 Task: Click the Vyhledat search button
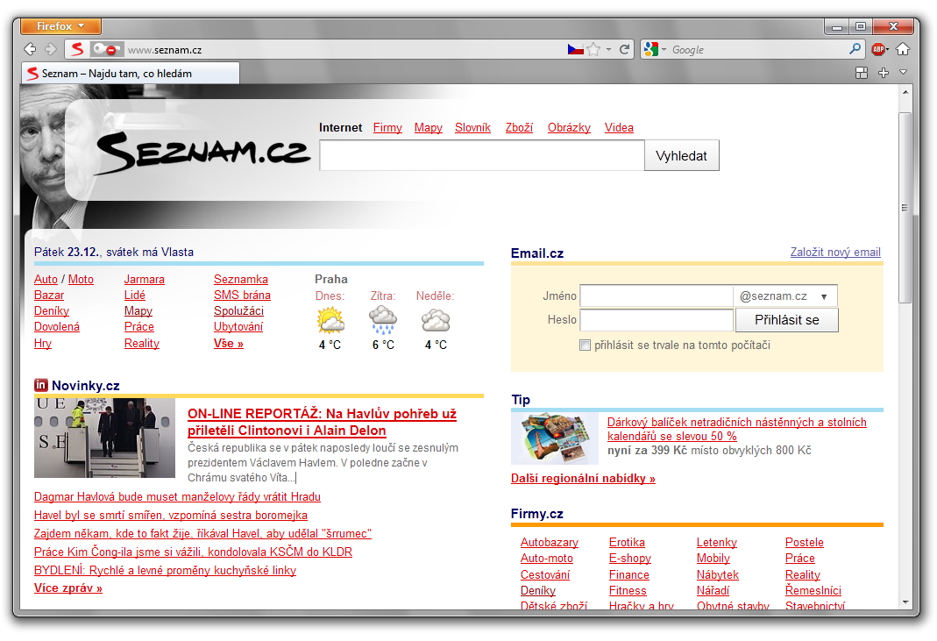[681, 155]
